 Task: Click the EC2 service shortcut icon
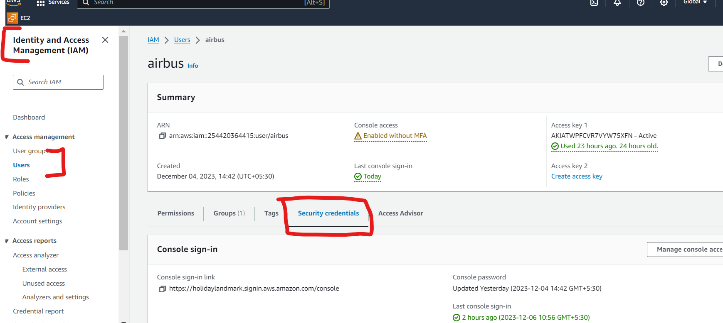pyautogui.click(x=12, y=18)
